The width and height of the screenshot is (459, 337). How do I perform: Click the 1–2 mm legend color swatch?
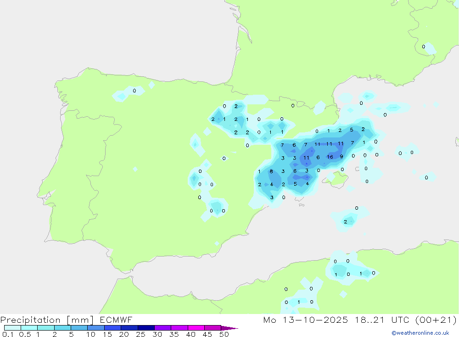(x=46, y=328)
